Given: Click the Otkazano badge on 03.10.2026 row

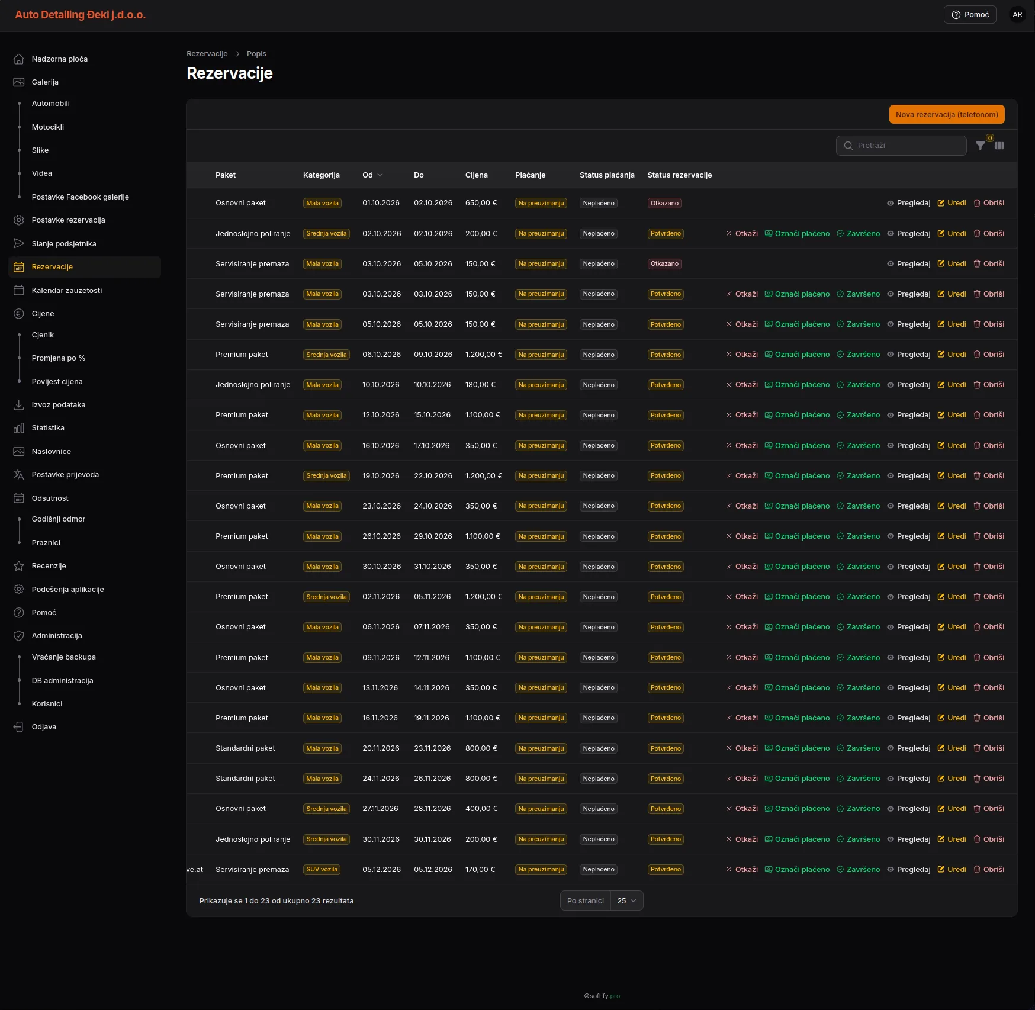Looking at the screenshot, I should tap(664, 264).
